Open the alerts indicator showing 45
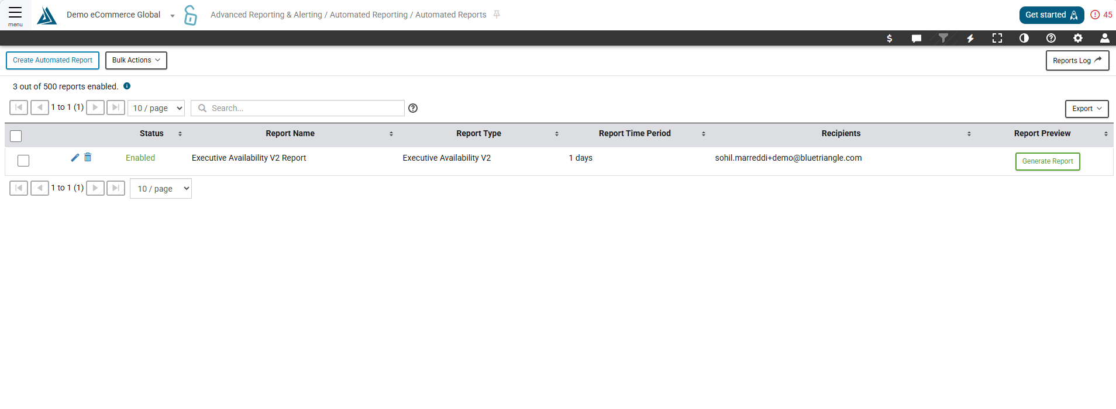Viewport: 1116px width, 409px height. pos(1101,15)
